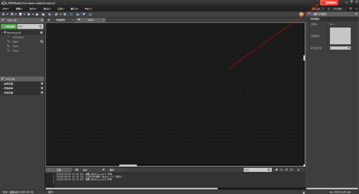Open the 工具(T) menu
Viewport: 359px width, 194px height.
[x=60, y=9]
